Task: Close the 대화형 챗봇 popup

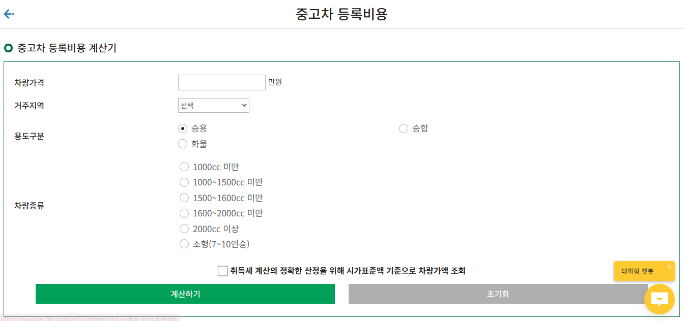Action: tap(669, 266)
